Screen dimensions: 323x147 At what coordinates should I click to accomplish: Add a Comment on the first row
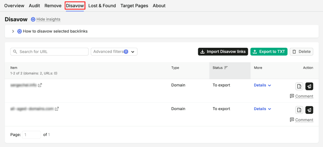coord(302,96)
